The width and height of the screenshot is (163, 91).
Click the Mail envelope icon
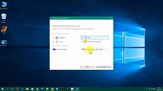click(x=86, y=38)
